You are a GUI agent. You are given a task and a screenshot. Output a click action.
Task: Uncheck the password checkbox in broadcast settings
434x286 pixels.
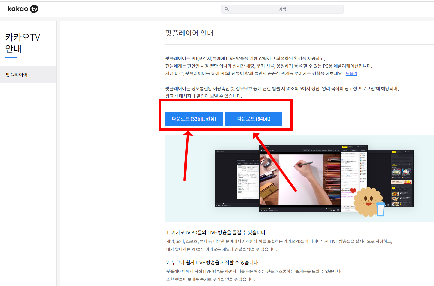238,177
